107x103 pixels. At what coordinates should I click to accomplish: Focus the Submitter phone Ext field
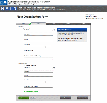click(48, 47)
